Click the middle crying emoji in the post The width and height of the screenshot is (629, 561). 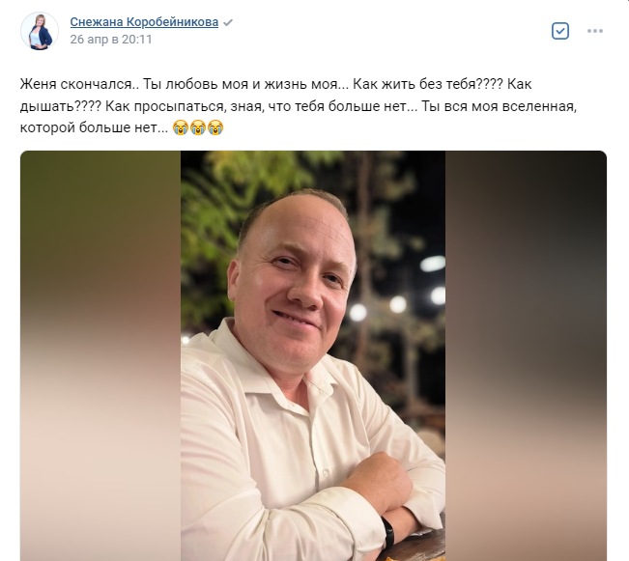pyautogui.click(x=198, y=127)
